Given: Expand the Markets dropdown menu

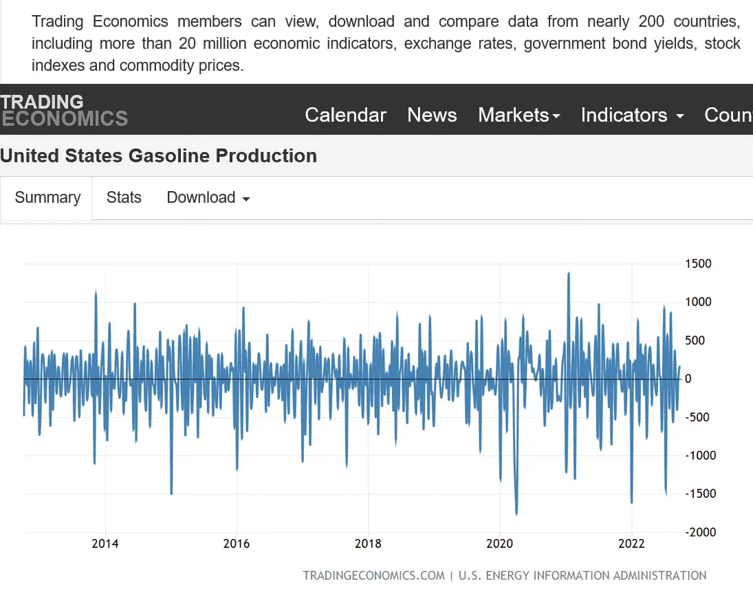Looking at the screenshot, I should tap(519, 115).
